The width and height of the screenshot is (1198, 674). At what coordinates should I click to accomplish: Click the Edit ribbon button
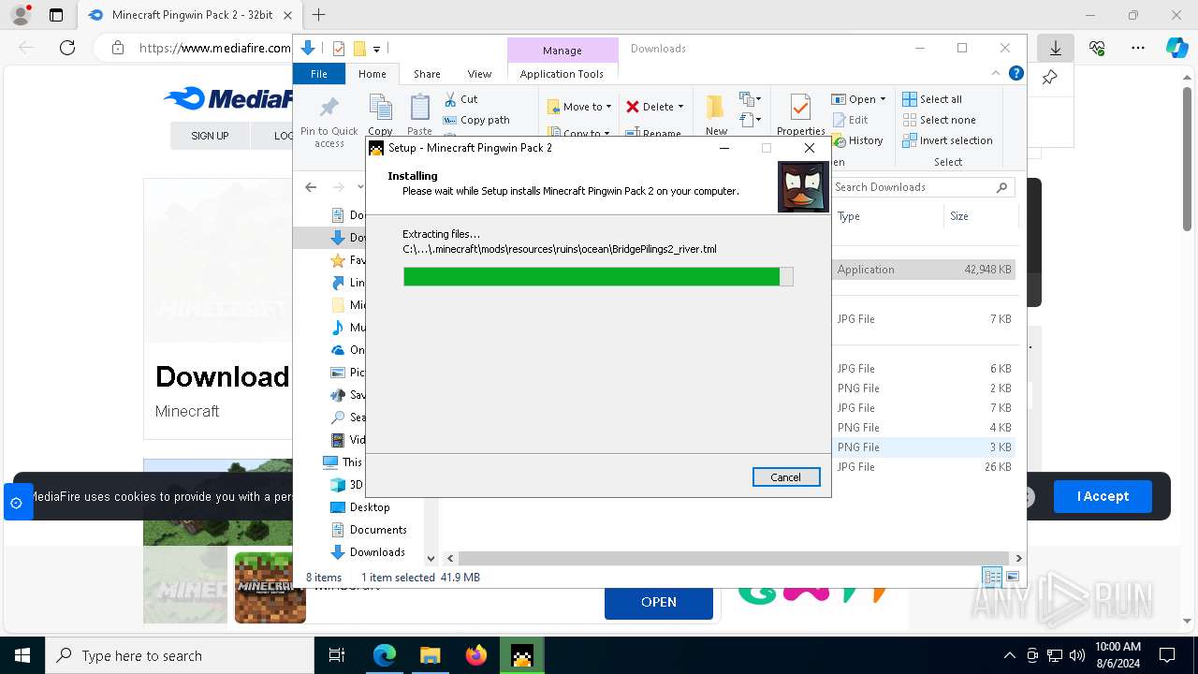(x=850, y=120)
